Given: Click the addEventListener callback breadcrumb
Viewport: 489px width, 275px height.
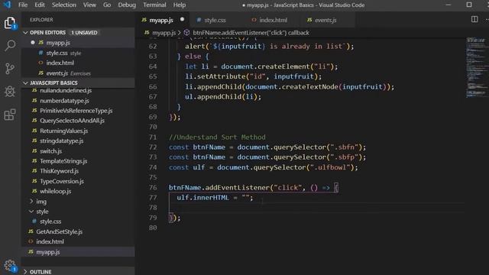Looking at the screenshot, I should coord(251,32).
